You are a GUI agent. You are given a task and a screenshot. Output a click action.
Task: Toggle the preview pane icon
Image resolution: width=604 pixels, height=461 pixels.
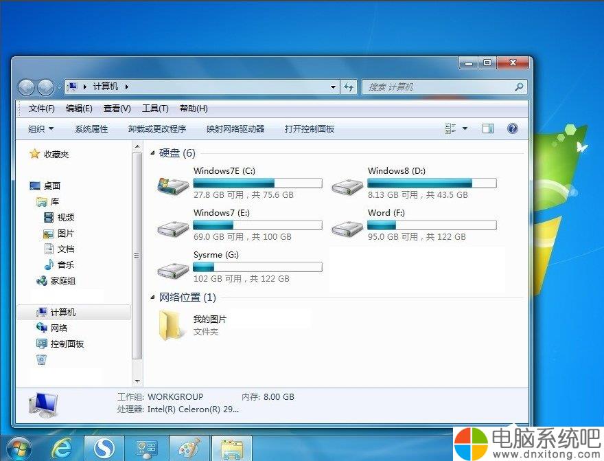488,128
